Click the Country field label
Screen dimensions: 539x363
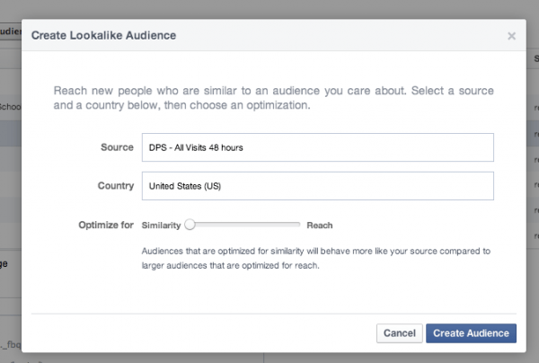pos(116,186)
